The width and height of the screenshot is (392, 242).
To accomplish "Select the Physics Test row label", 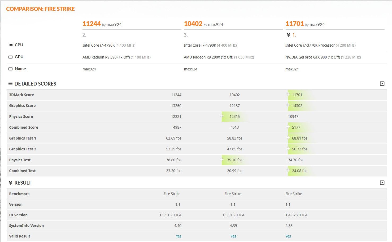I will [x=20, y=160].
